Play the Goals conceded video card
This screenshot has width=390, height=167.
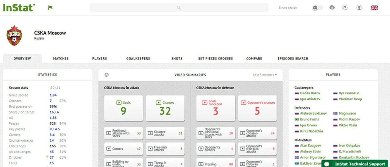point(216,108)
